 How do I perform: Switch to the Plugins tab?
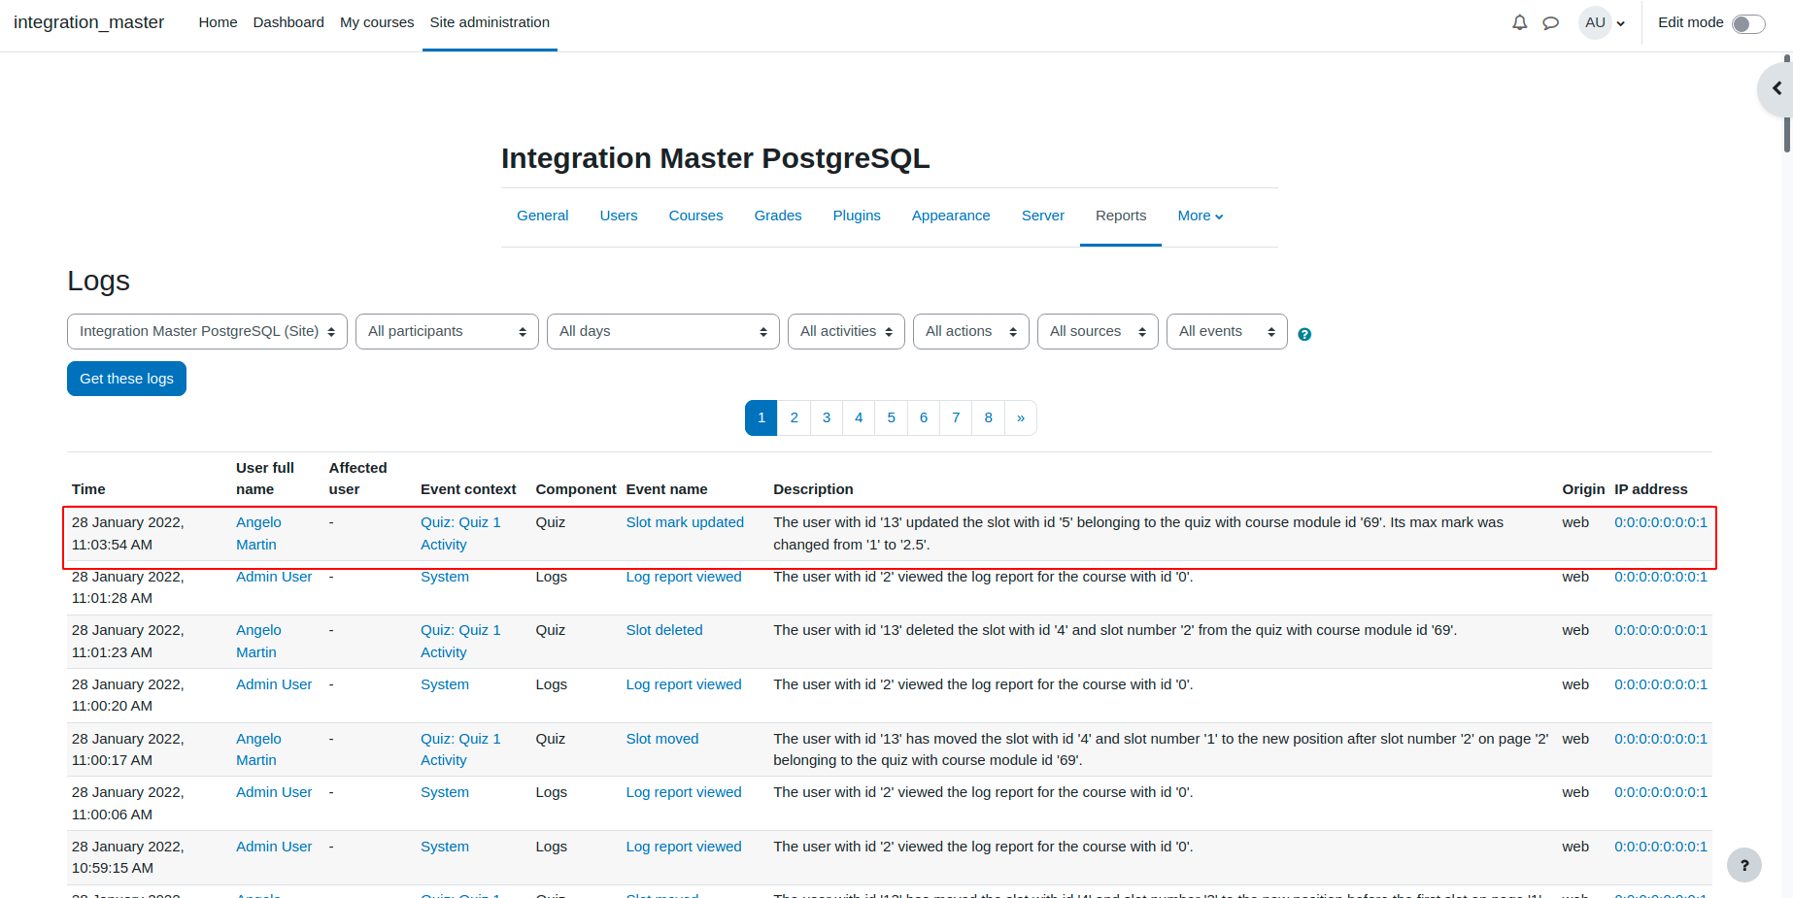(857, 216)
